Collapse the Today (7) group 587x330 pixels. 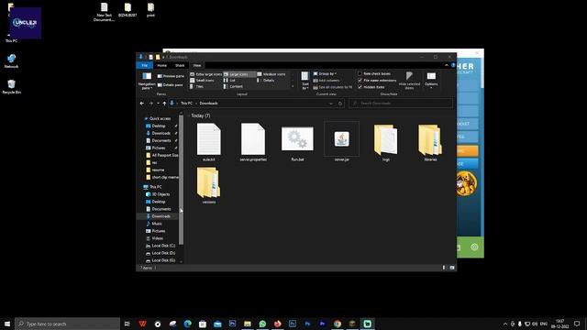pos(189,115)
